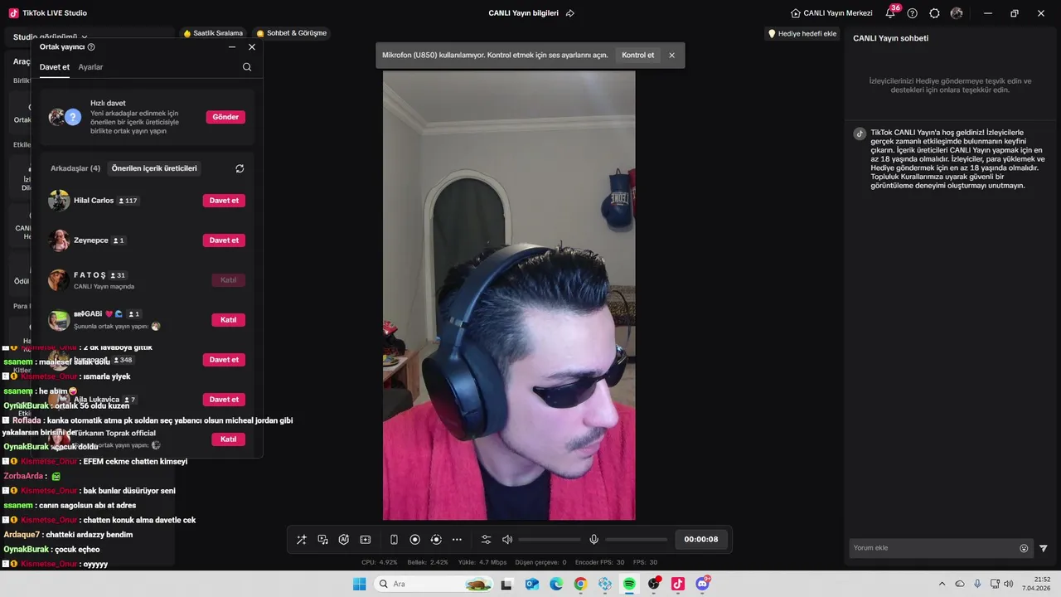This screenshot has width=1061, height=597.
Task: Open the media and music icon
Action: [323, 540]
